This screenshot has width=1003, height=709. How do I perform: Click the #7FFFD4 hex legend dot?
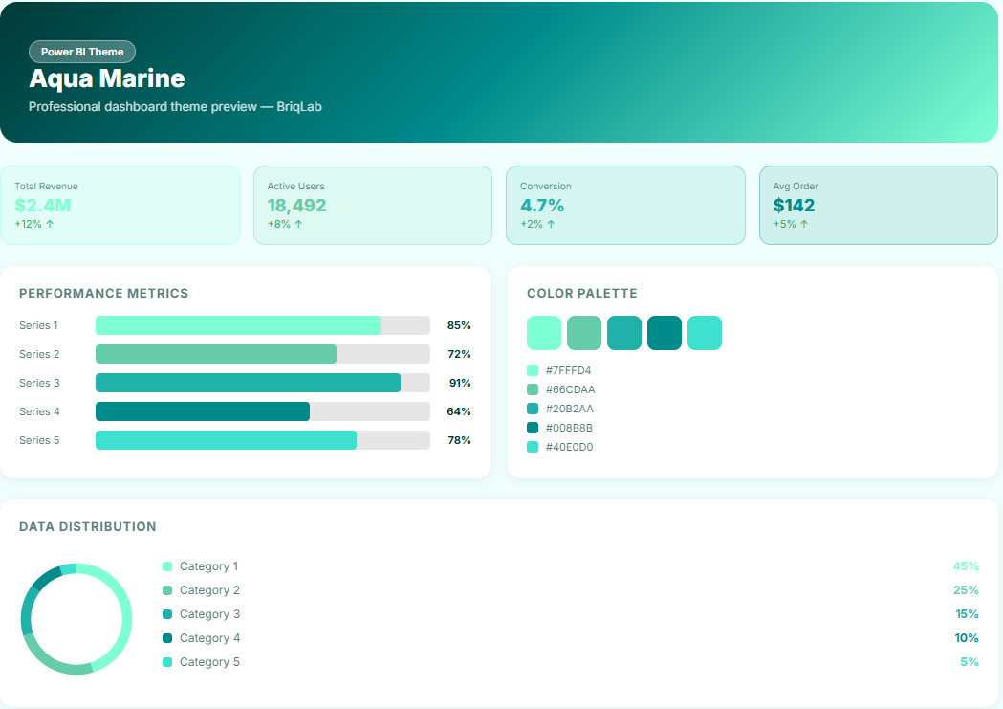click(533, 370)
